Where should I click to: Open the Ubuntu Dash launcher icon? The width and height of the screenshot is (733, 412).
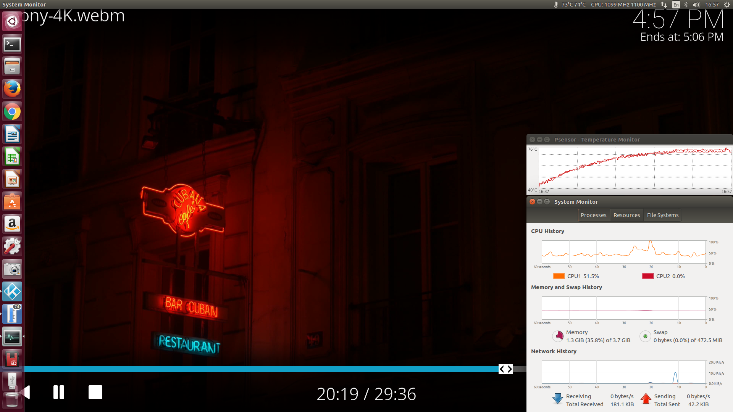click(12, 21)
